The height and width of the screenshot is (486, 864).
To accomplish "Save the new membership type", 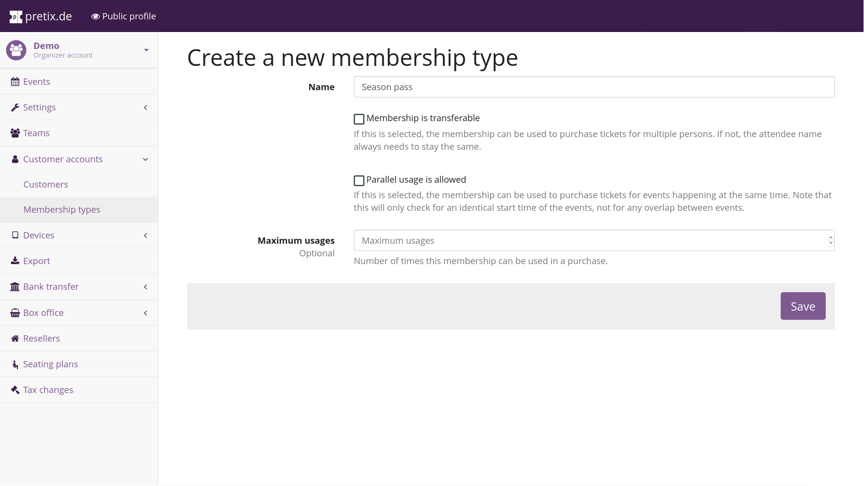I will pos(802,306).
